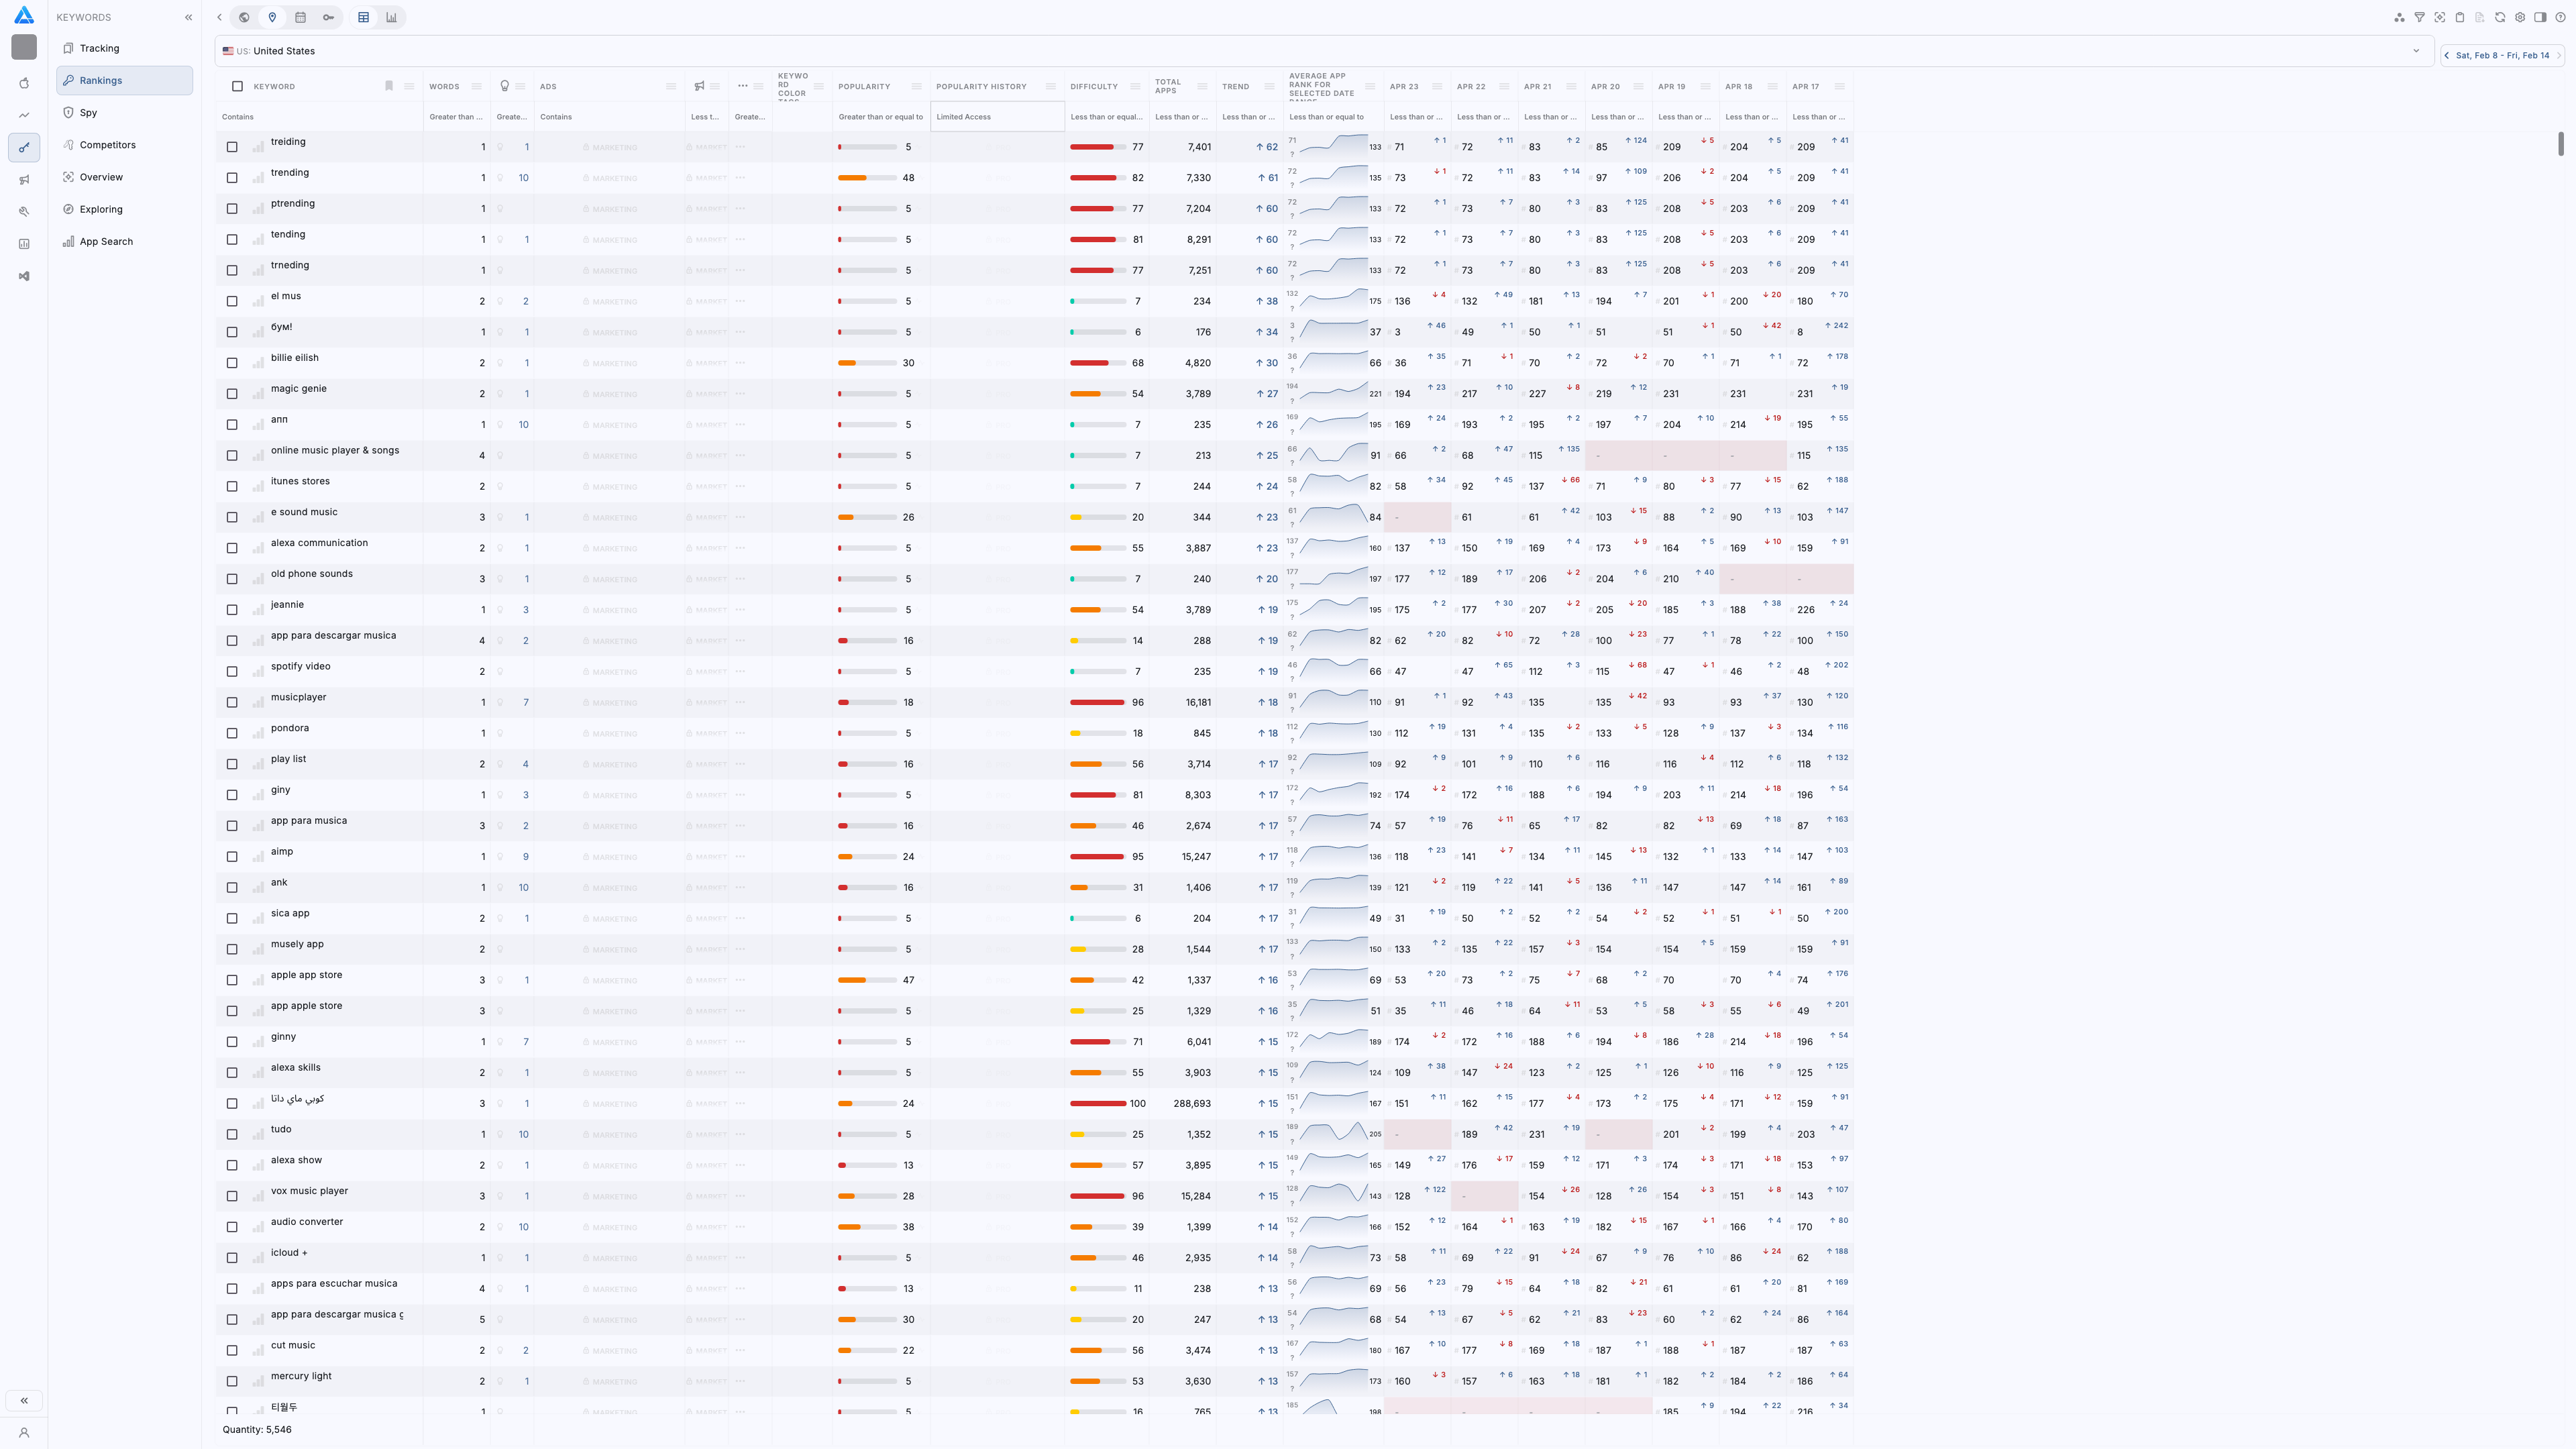
Task: Select the calendar icon in top toolbar
Action: (x=300, y=17)
